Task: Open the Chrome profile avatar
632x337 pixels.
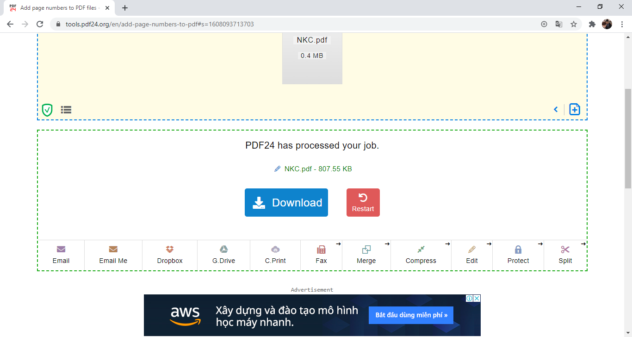Action: pyautogui.click(x=607, y=24)
